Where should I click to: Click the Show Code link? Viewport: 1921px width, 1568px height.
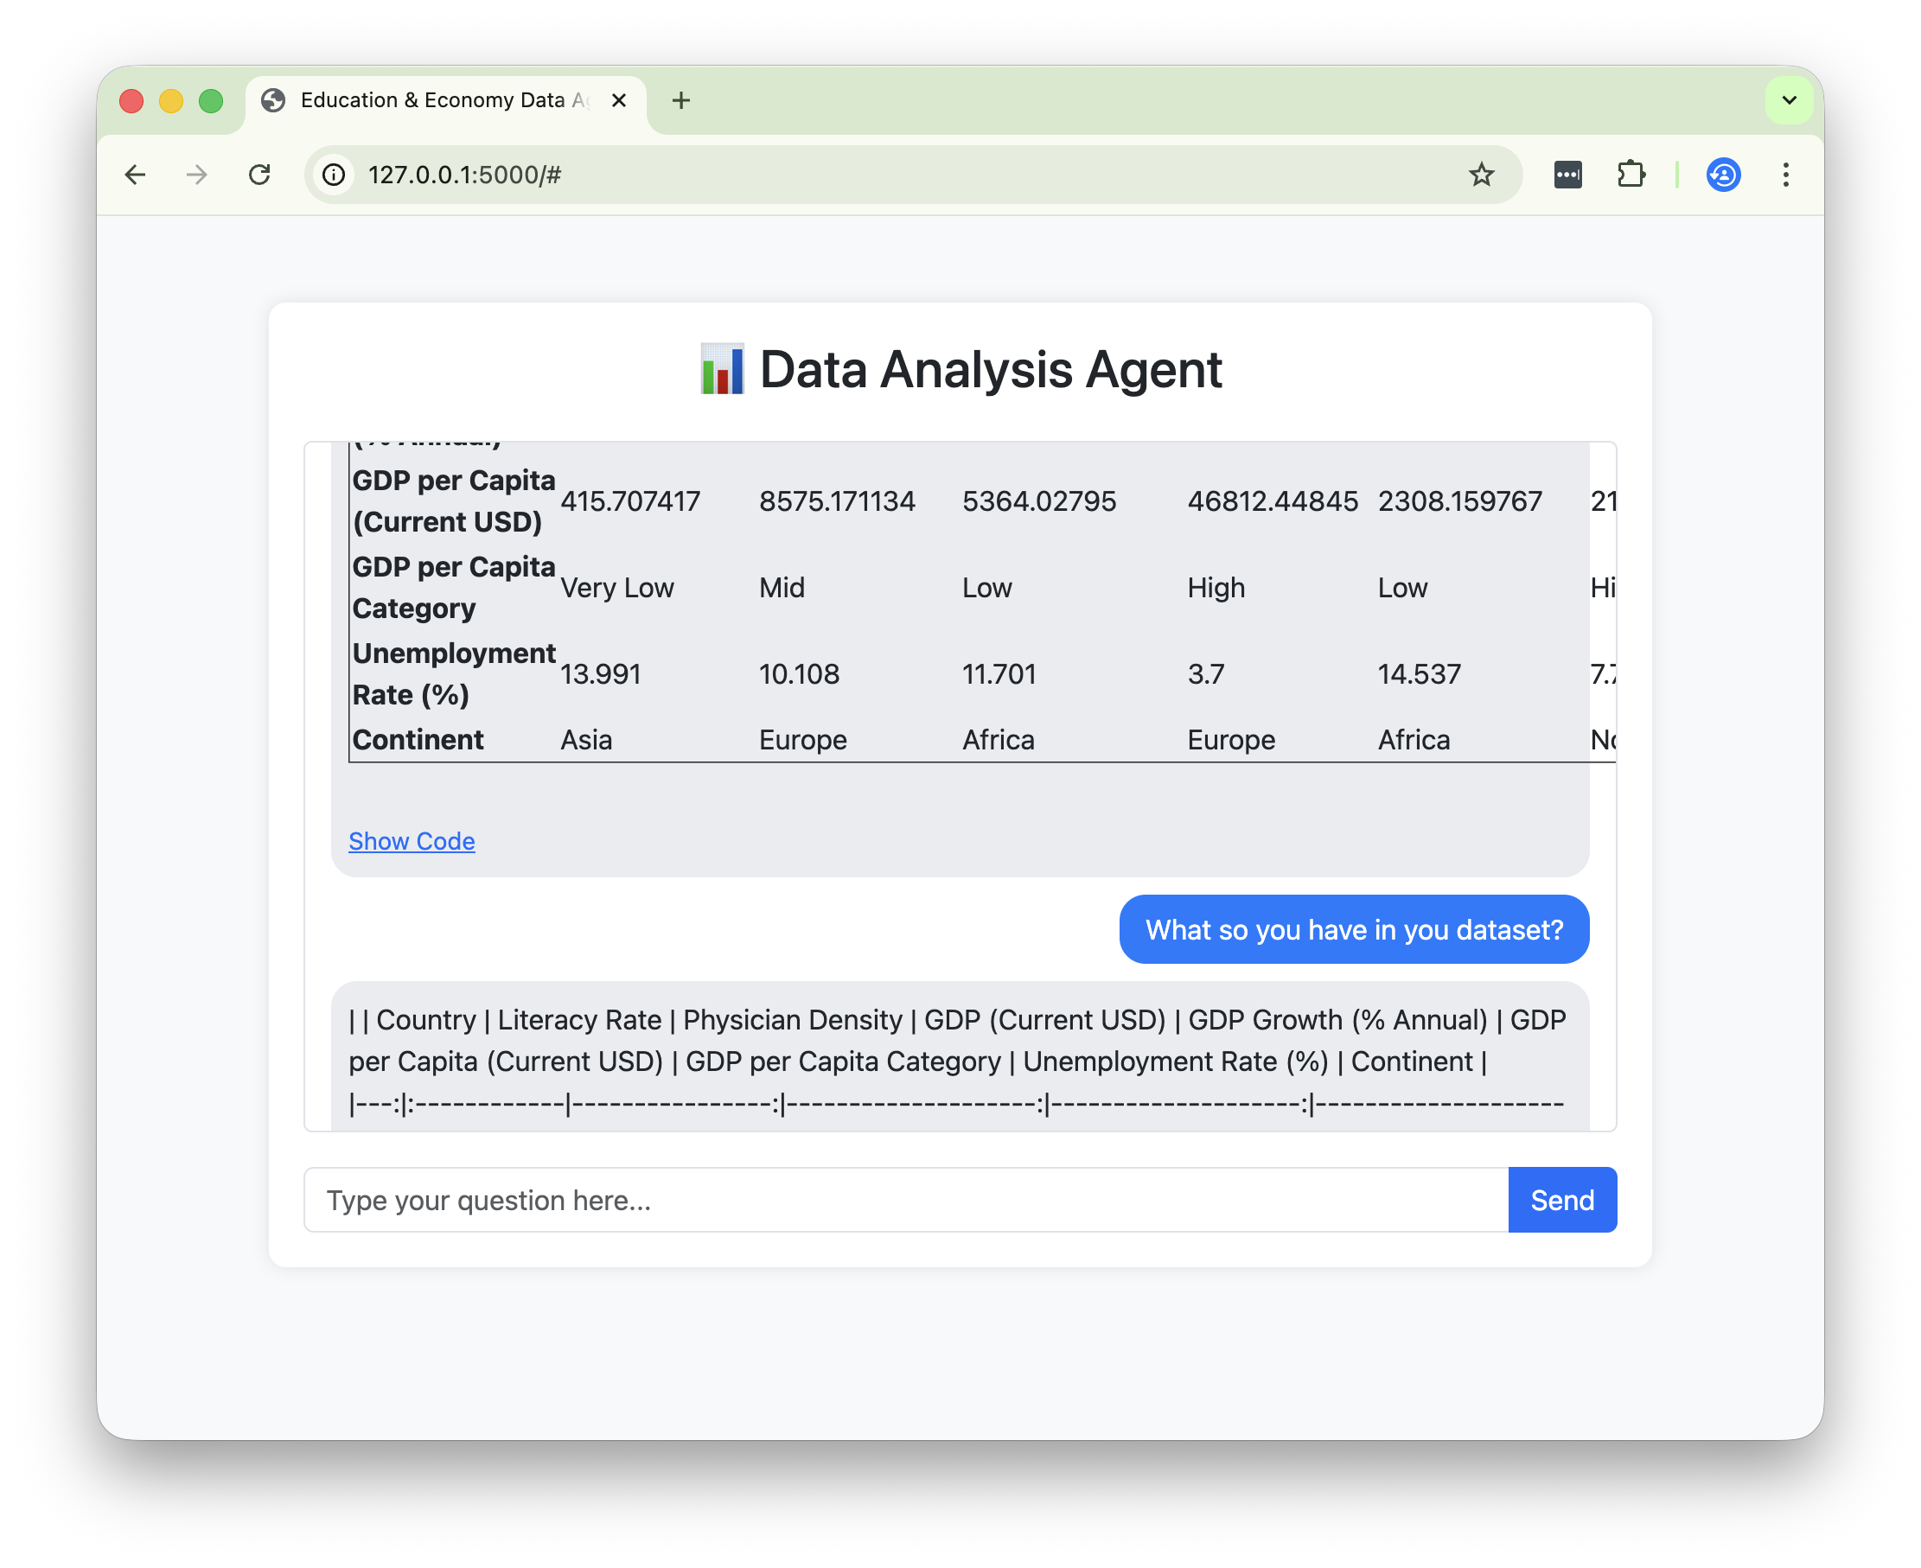pyautogui.click(x=412, y=841)
